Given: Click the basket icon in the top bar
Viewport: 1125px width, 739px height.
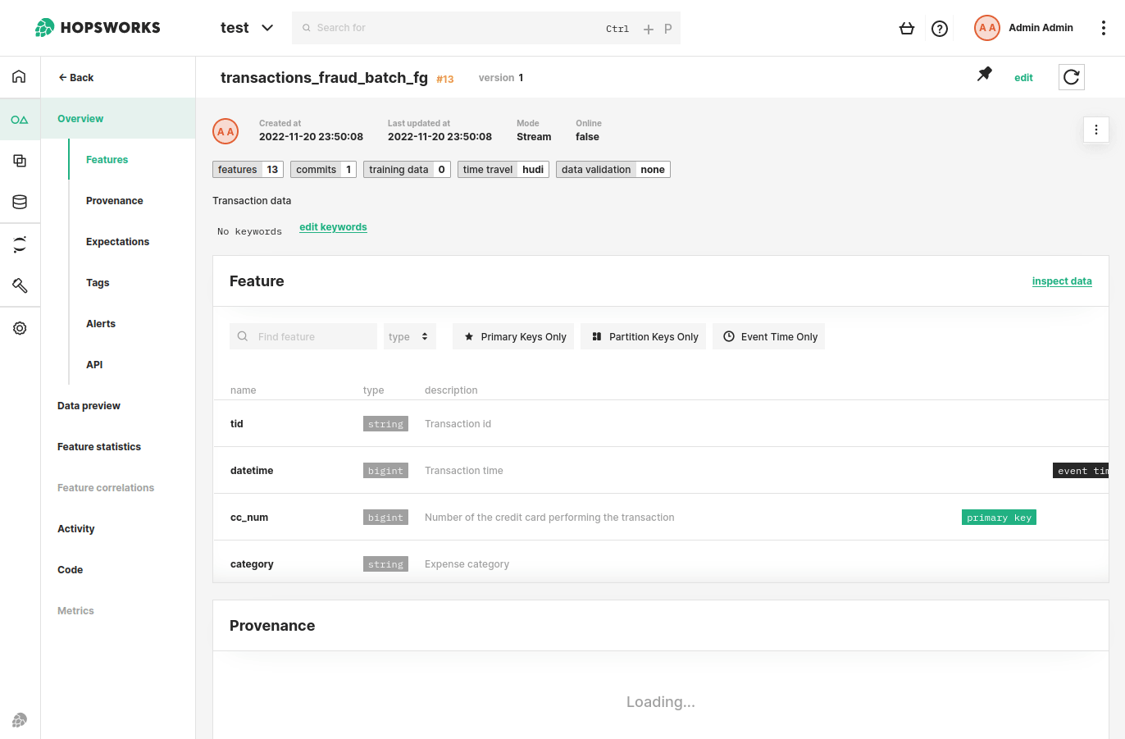Looking at the screenshot, I should coord(907,28).
